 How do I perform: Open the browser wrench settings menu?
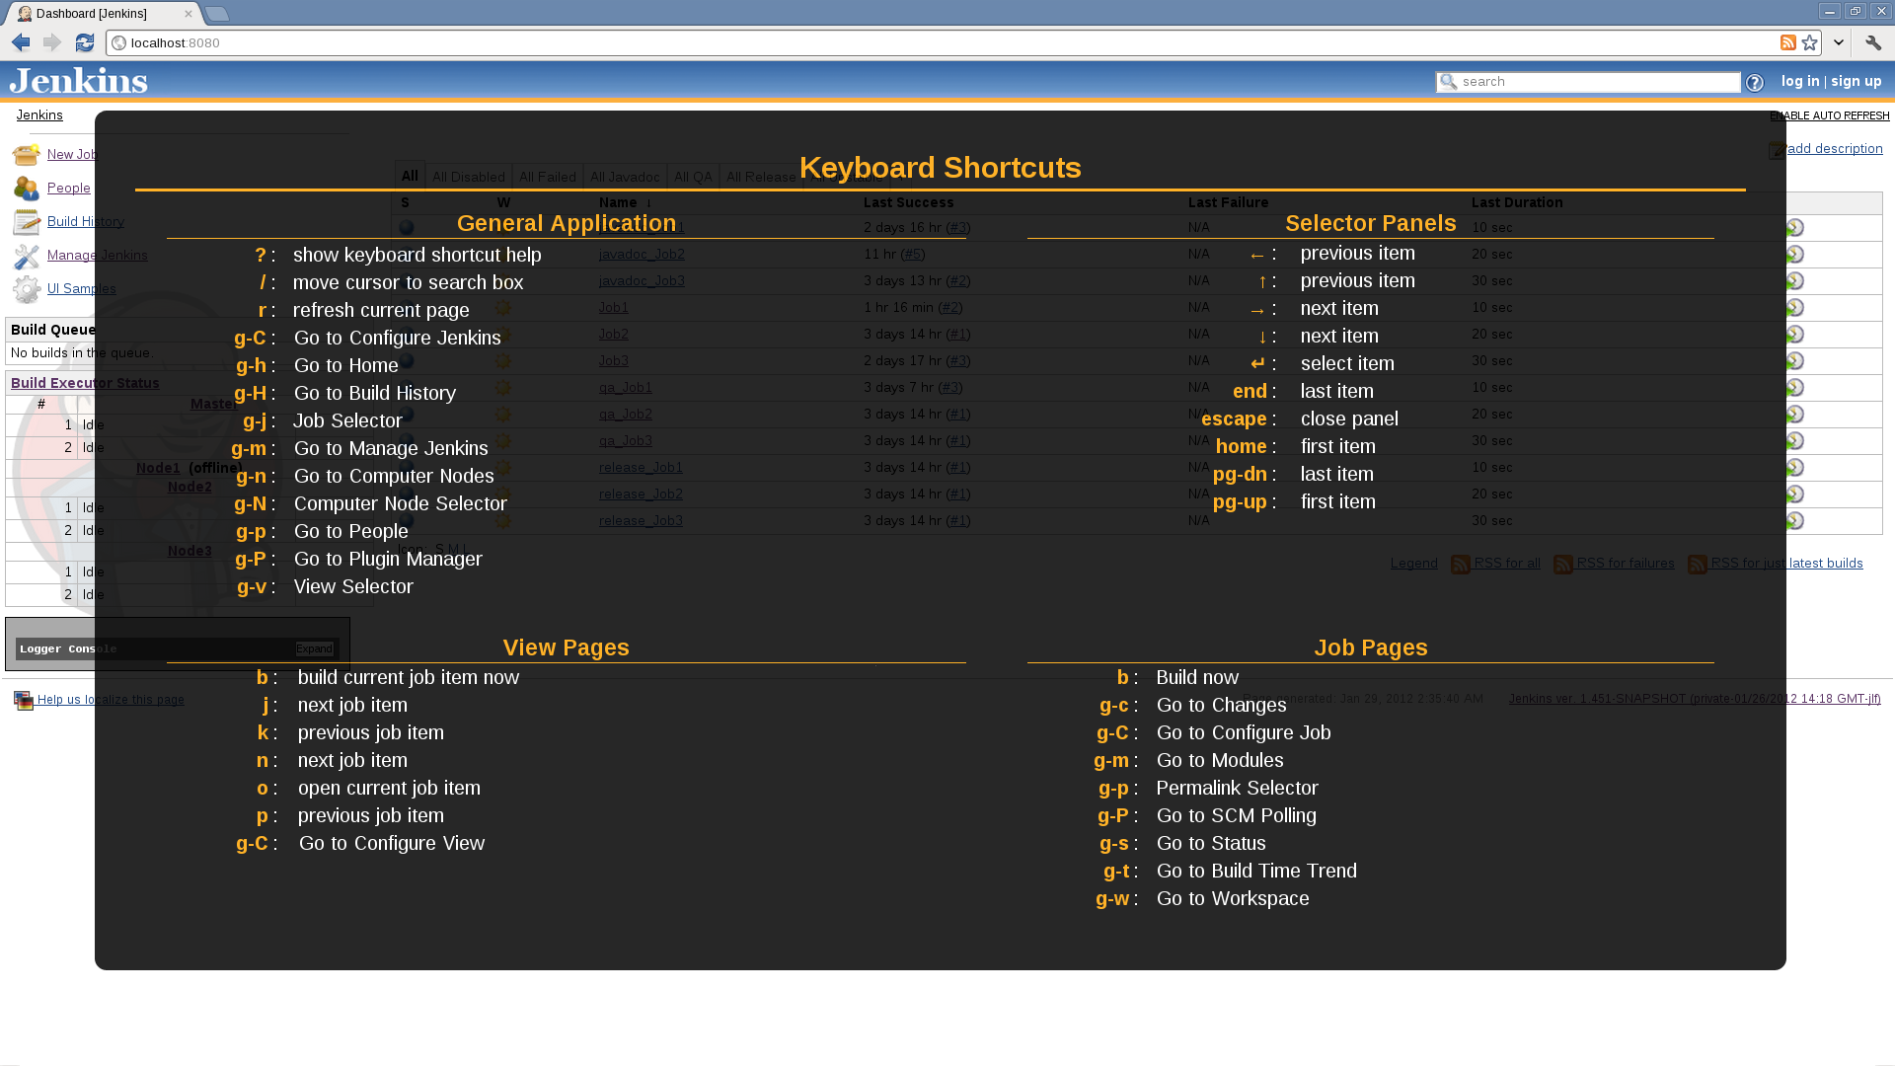point(1872,42)
